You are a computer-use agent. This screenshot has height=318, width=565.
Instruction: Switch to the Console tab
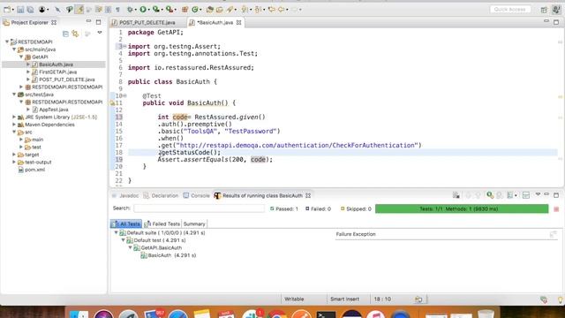pos(196,195)
